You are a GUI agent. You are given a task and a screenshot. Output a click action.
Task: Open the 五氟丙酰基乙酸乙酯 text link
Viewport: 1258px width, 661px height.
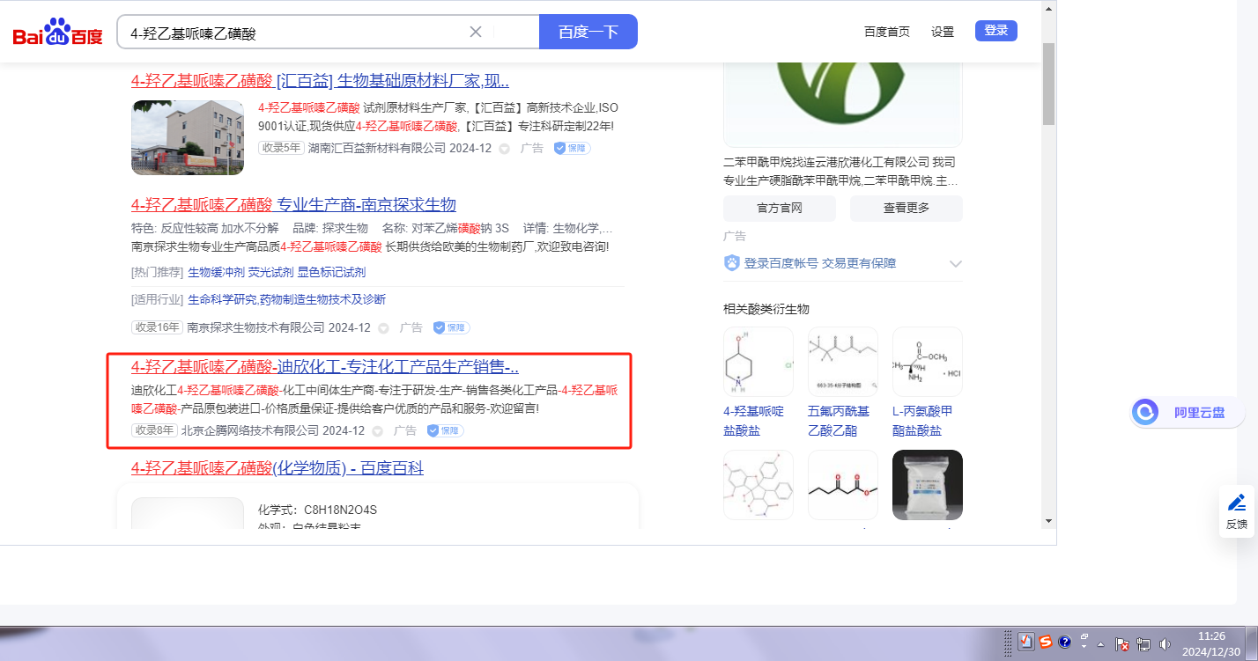click(x=839, y=421)
